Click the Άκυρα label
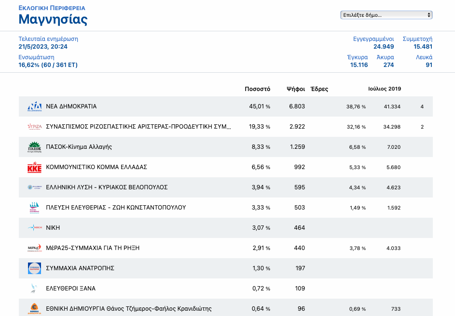The image size is (455, 316). 385,57
